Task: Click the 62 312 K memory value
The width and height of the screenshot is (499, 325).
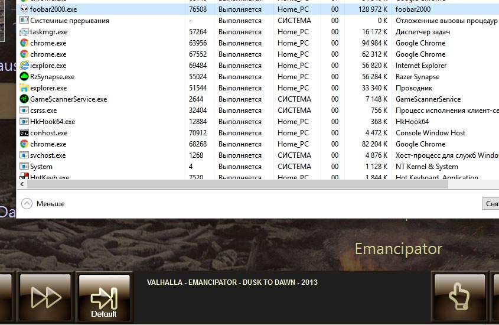Action: pos(374,54)
